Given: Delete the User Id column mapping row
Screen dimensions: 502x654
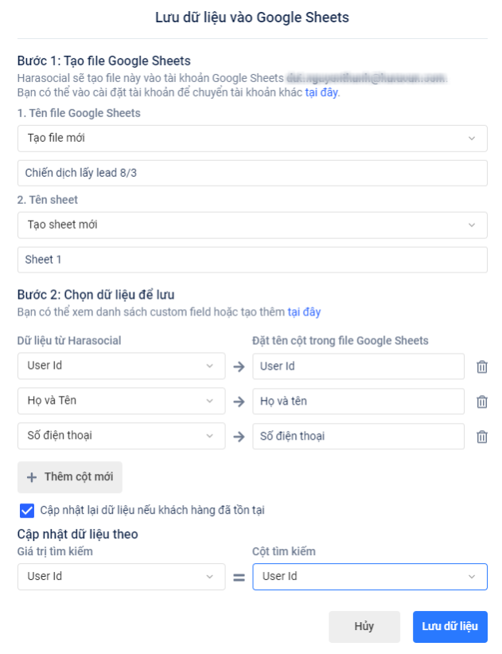Looking at the screenshot, I should pos(481,366).
